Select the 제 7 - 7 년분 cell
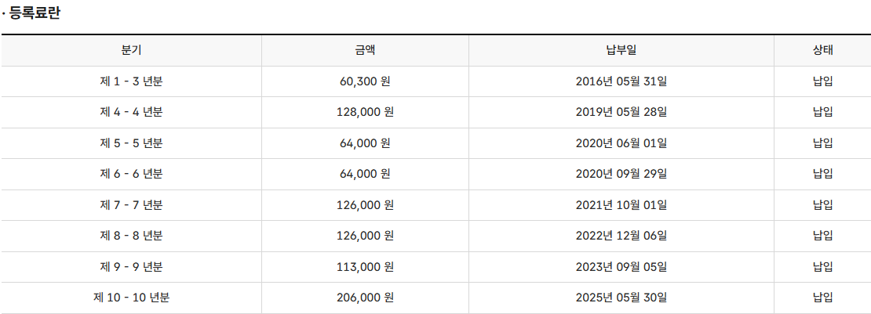 point(131,205)
